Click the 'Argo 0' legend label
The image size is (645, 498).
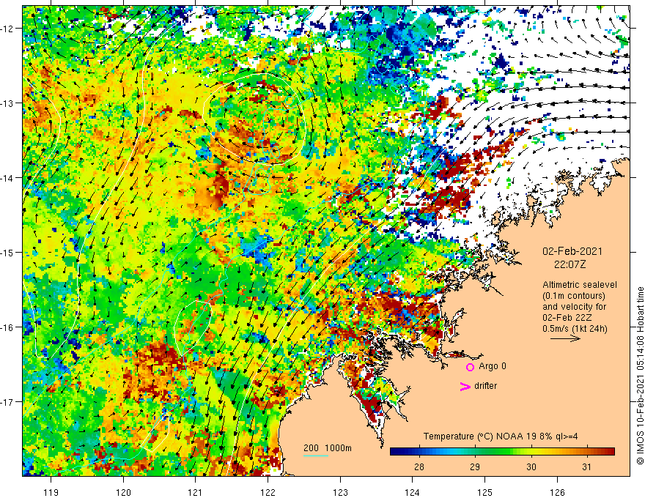[x=493, y=366]
